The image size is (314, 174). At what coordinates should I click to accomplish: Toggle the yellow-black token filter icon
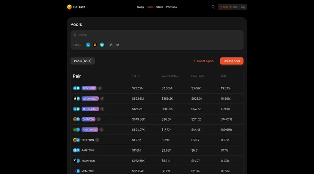tap(95, 45)
